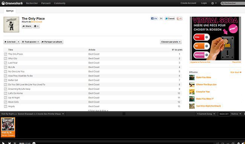Select the Aperçu tab

[x=10, y=11]
